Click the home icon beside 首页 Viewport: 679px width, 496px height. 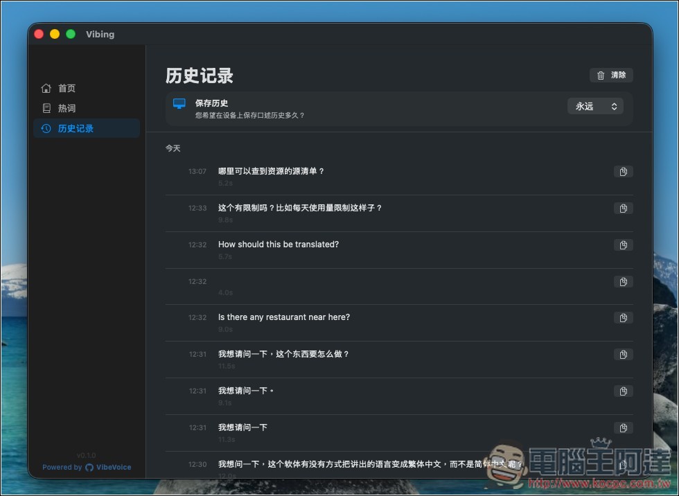pos(45,88)
